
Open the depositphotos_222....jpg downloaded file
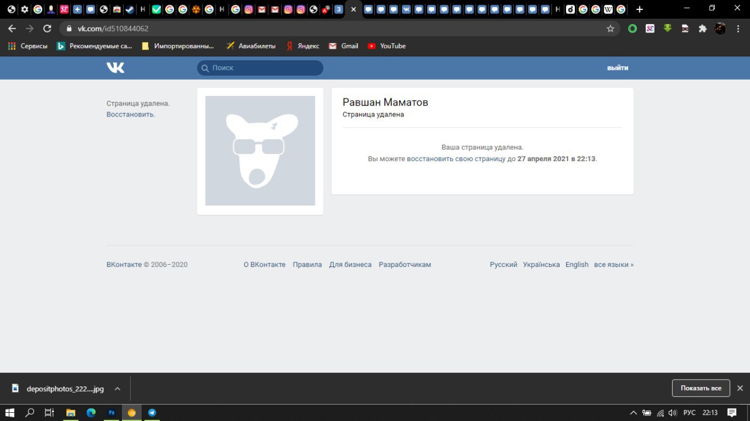pos(59,388)
